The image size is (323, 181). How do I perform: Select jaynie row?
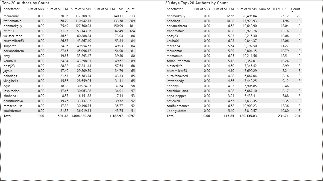click(x=69, y=71)
